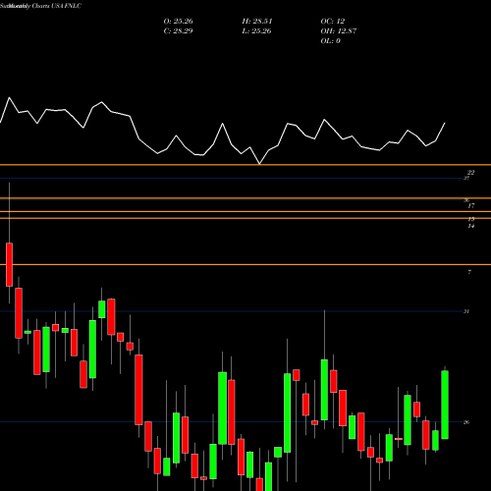The width and height of the screenshot is (491, 491).
Task: Select the open value "O: 25.26"
Action: 178,22
